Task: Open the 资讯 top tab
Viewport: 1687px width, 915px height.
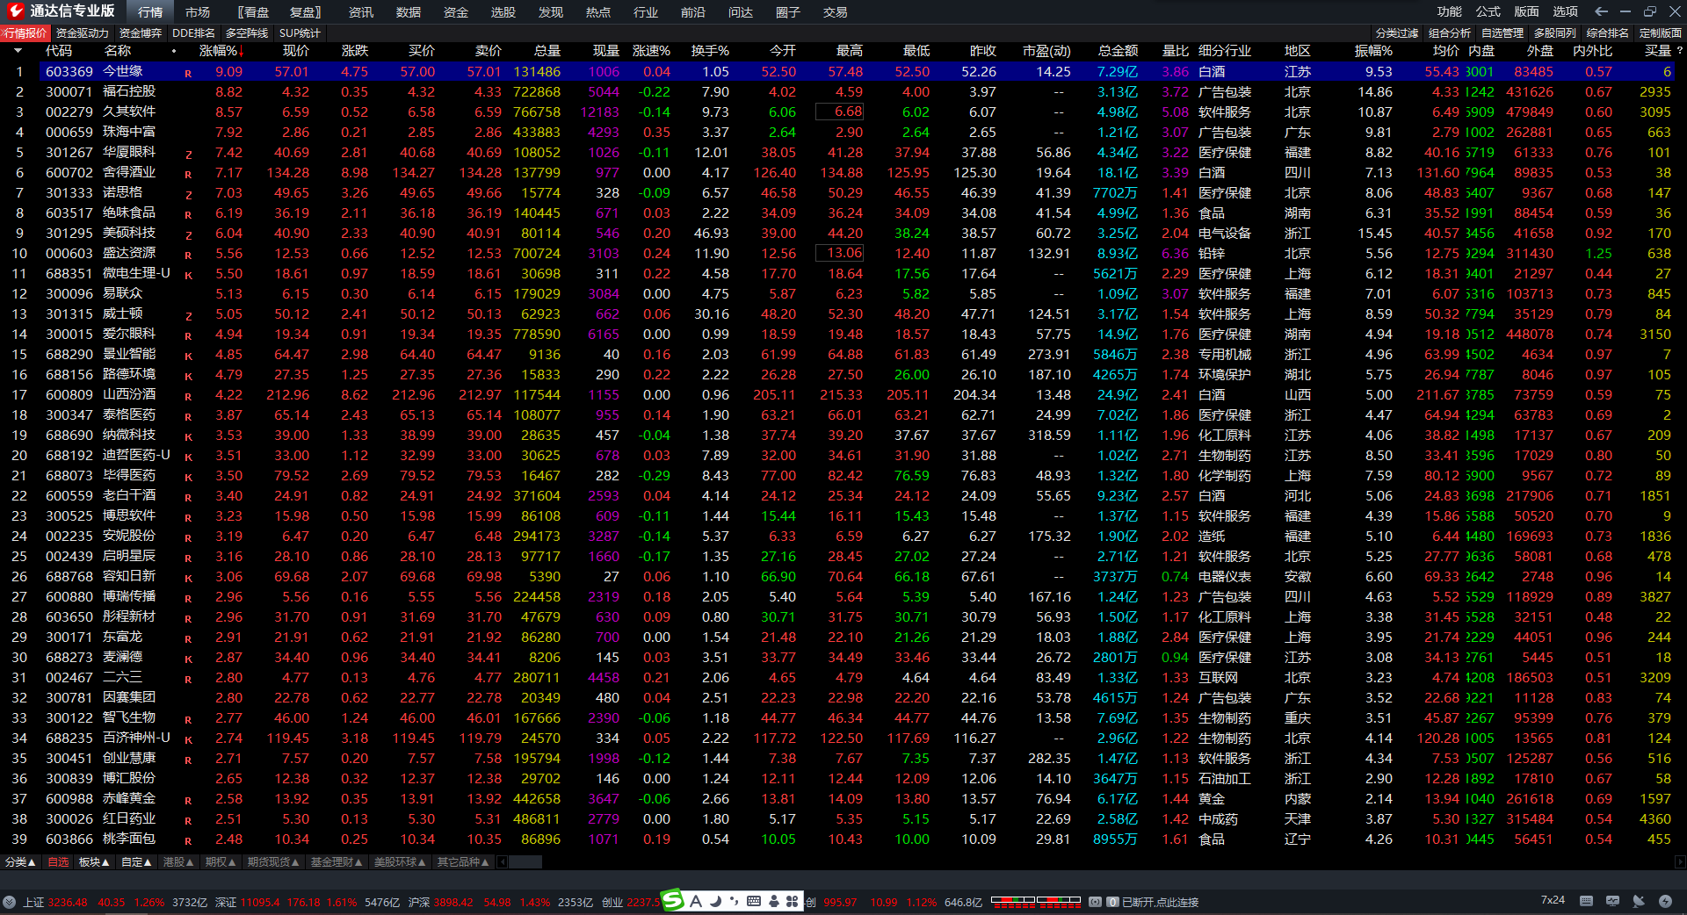Action: (x=361, y=12)
